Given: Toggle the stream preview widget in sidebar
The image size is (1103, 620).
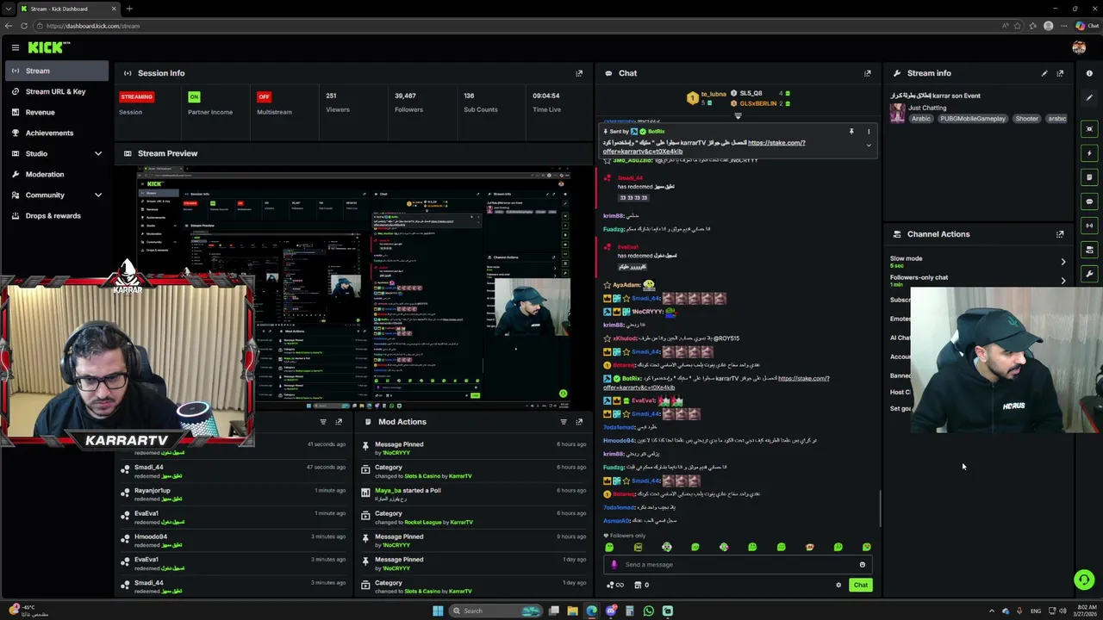Looking at the screenshot, I should click(x=1089, y=129).
